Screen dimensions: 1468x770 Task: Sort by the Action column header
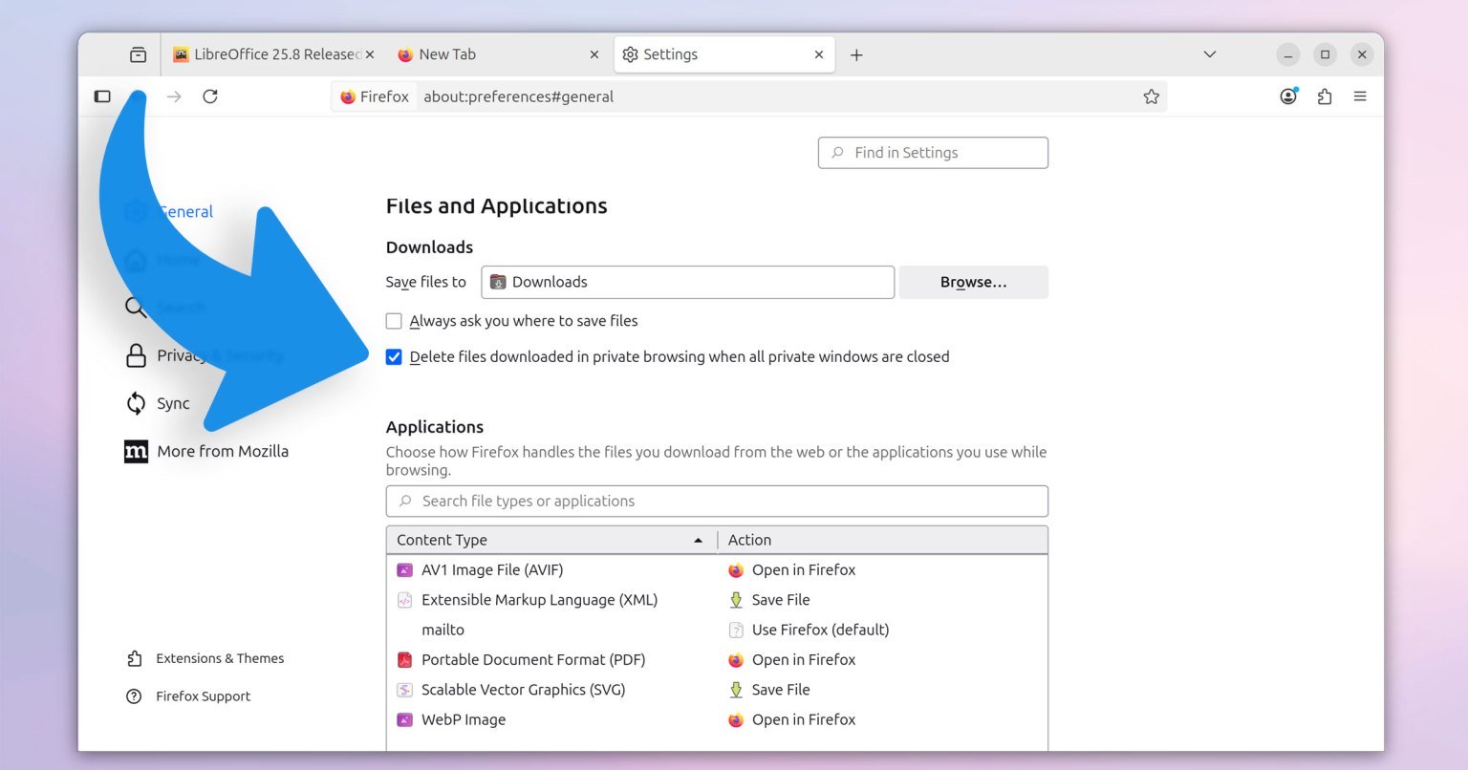click(883, 540)
